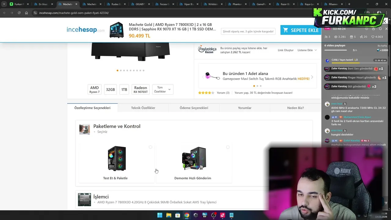Open the site info icon in the address bar

pyautogui.click(x=35, y=13)
